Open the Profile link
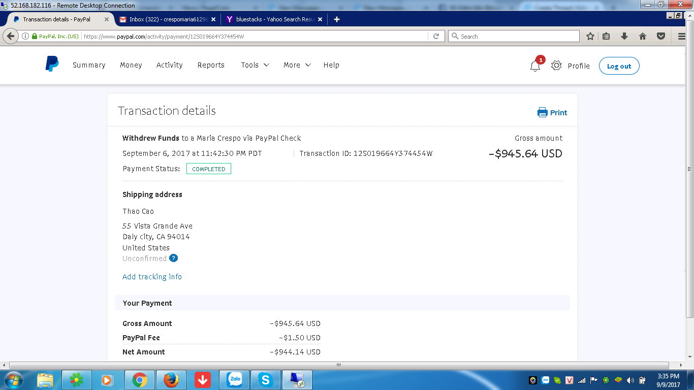This screenshot has height=390, width=694. click(579, 66)
